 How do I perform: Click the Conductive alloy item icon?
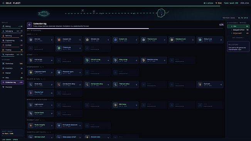click(59, 85)
